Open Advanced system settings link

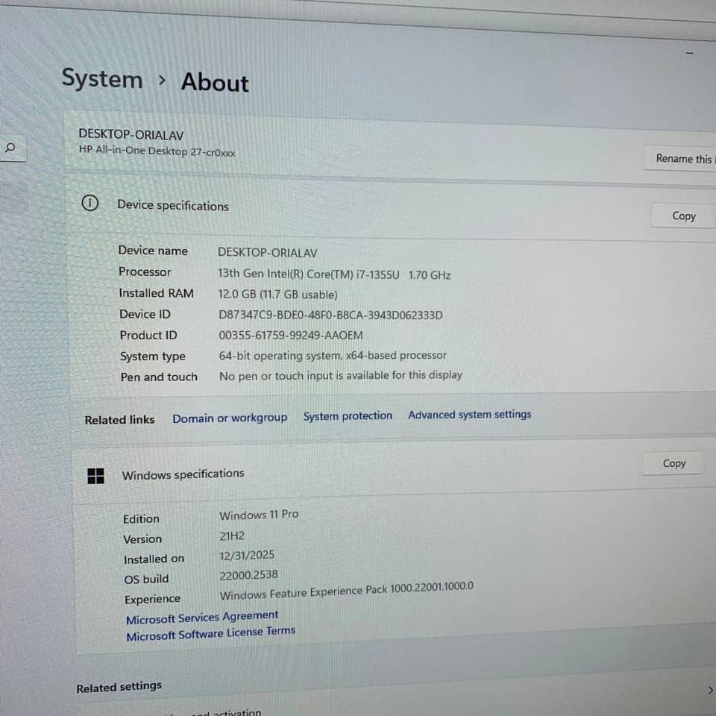[469, 414]
